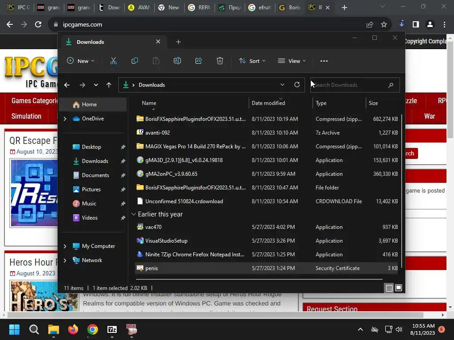Switch to large icons view using status bar icon
454x340 pixels.
pyautogui.click(x=399, y=288)
